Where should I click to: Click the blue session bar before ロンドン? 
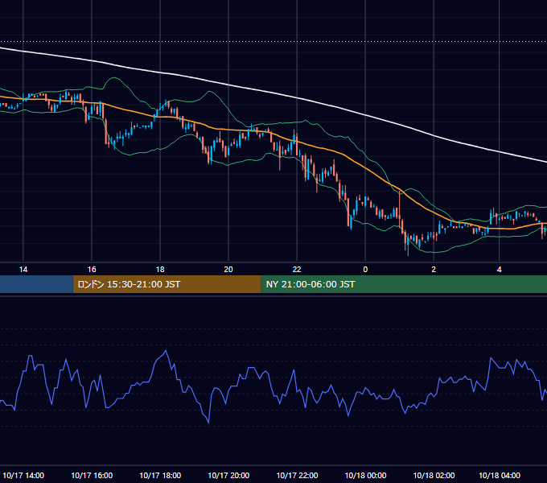(x=36, y=284)
